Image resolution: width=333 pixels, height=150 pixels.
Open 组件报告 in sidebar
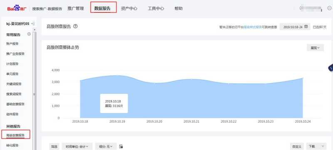pyautogui.click(x=12, y=114)
